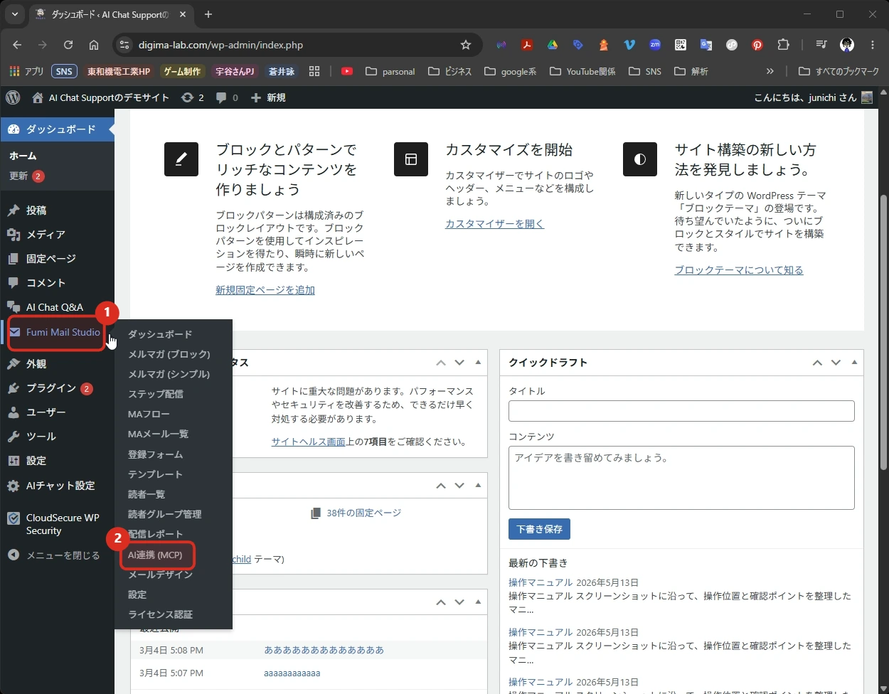Select メールデザイン submenu item
The image size is (889, 694).
pyautogui.click(x=160, y=575)
